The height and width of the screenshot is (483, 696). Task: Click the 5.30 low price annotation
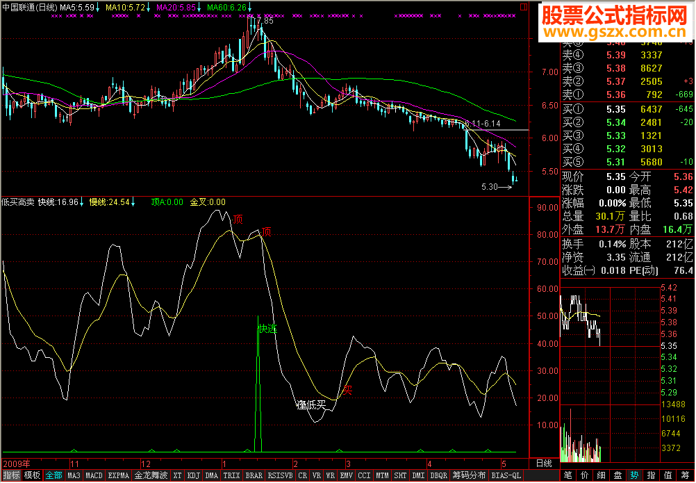[490, 187]
